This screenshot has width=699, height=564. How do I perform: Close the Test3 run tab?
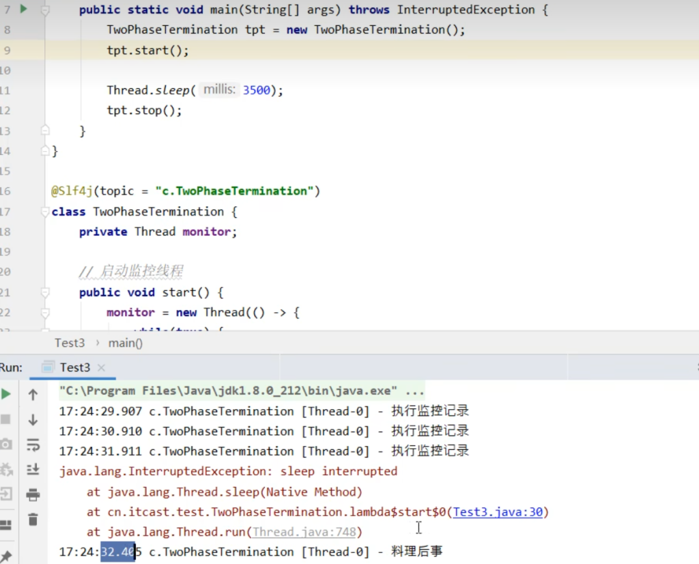(102, 367)
